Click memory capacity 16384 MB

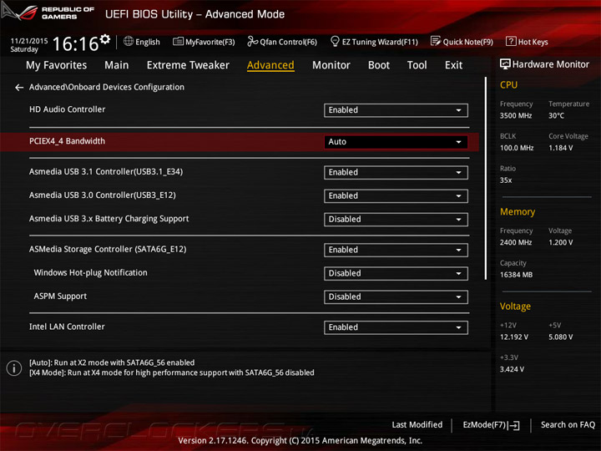tap(516, 275)
